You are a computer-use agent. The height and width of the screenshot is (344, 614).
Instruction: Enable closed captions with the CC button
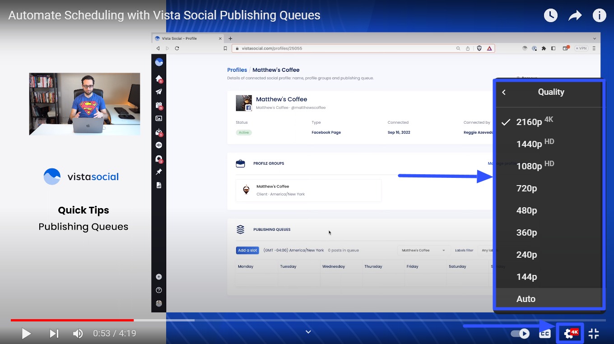click(544, 333)
